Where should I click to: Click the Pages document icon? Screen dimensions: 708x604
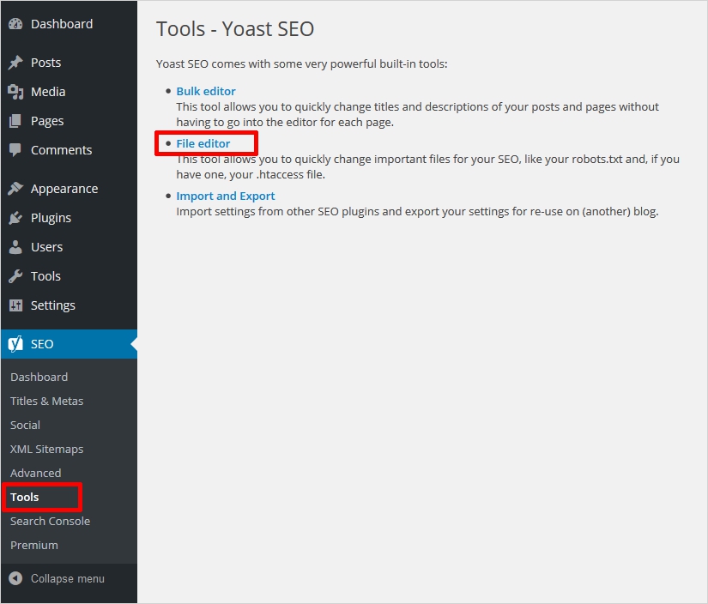click(x=15, y=121)
